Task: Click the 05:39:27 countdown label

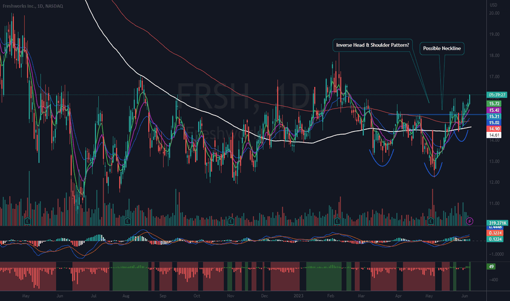Action: click(497, 95)
